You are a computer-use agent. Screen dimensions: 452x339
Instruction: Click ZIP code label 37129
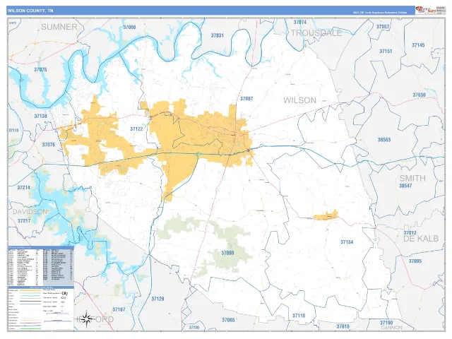pos(157,299)
